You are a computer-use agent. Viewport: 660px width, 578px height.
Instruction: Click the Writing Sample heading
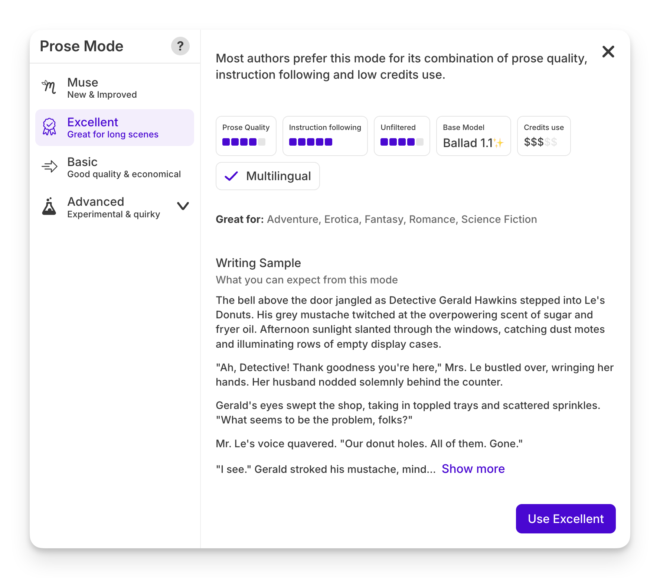click(258, 263)
